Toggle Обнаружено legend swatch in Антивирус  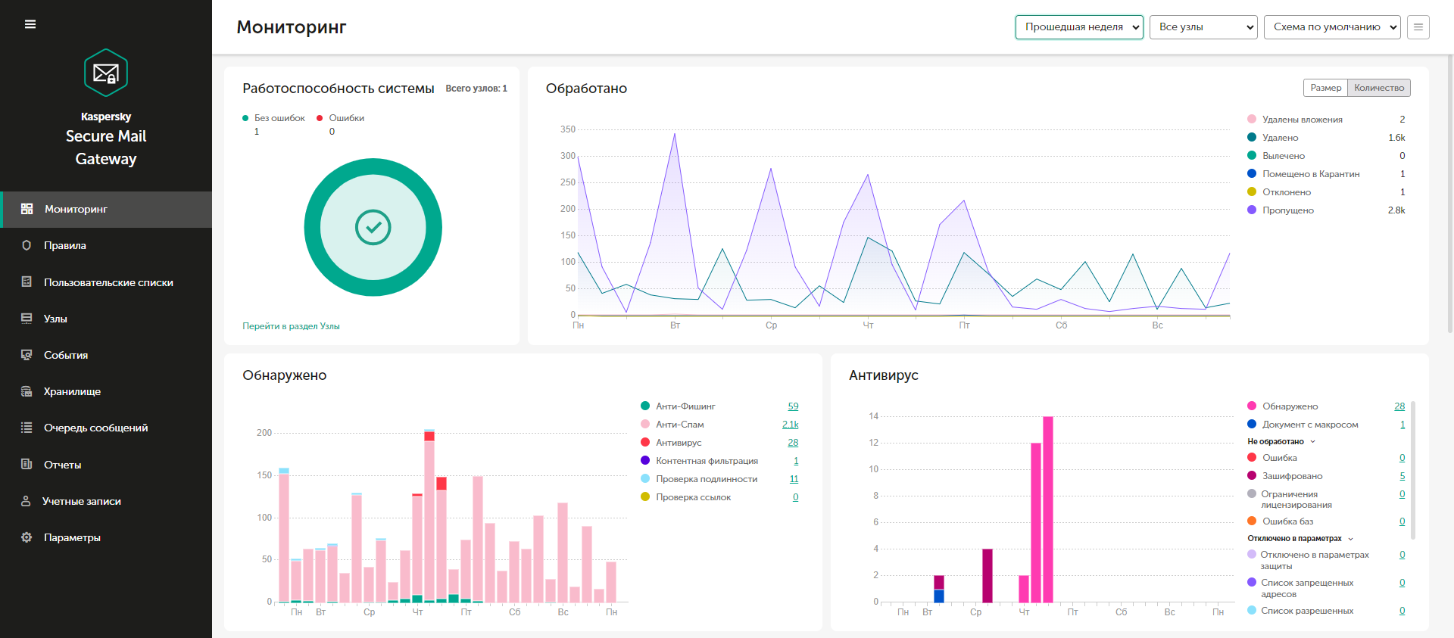pos(1252,406)
